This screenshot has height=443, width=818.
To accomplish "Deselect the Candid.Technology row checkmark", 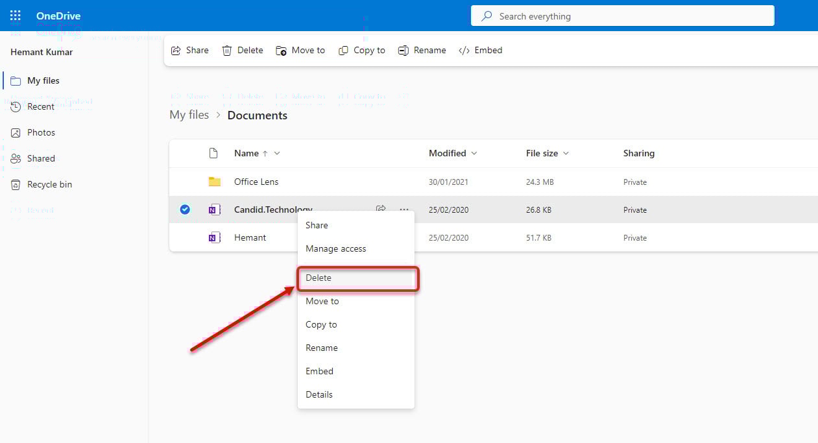I will [185, 209].
